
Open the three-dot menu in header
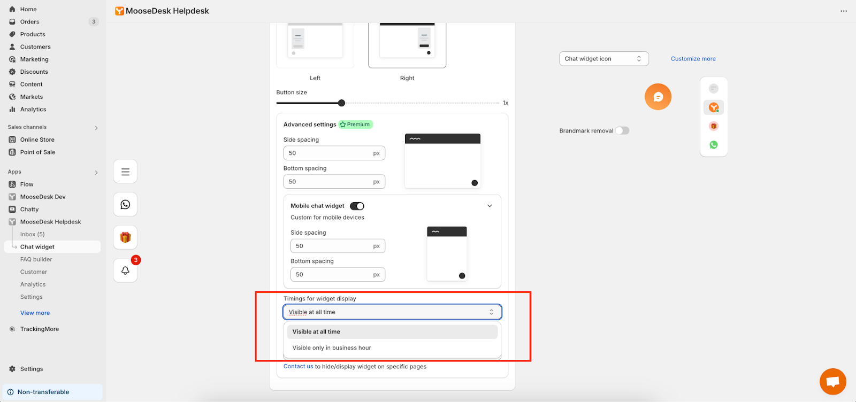844,11
